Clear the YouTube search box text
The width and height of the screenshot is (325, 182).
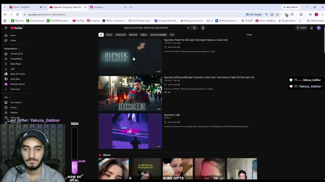click(188, 28)
